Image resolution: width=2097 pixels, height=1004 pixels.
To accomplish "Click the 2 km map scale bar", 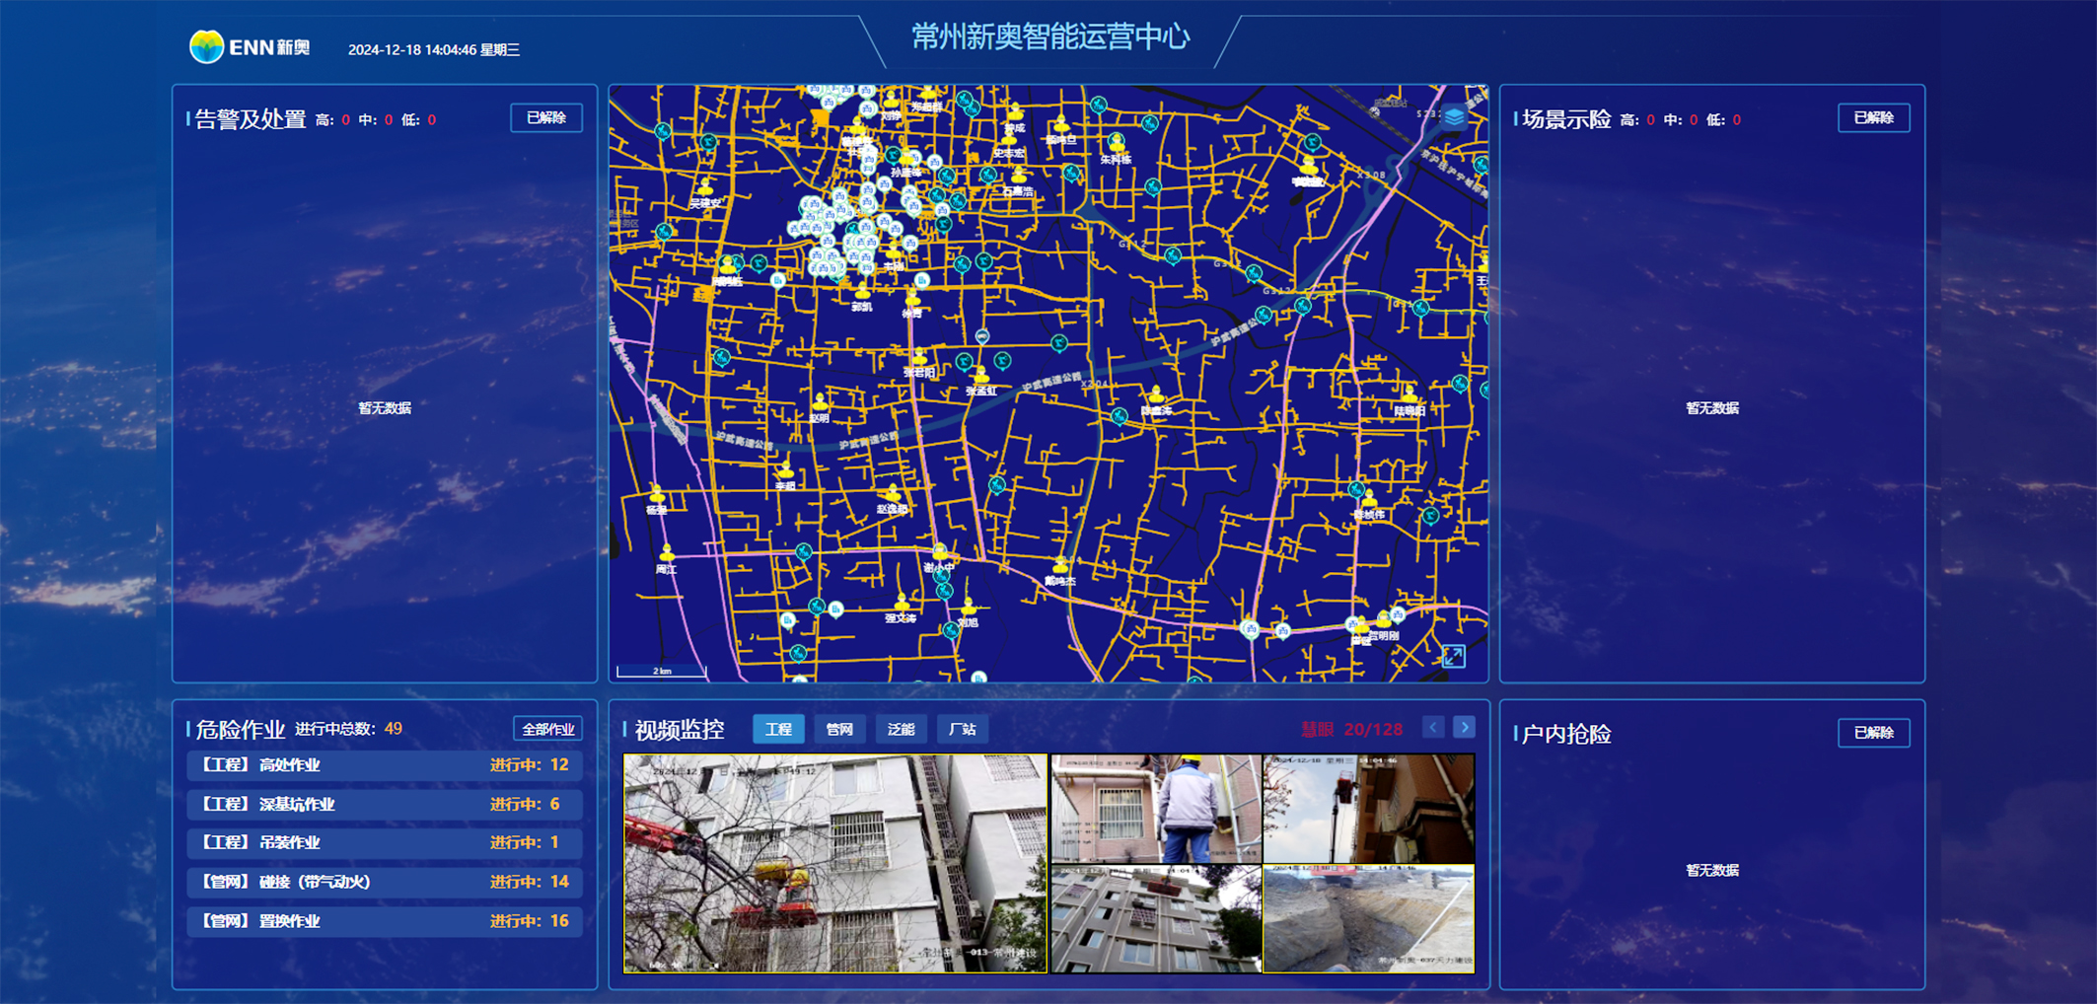I will (x=662, y=672).
